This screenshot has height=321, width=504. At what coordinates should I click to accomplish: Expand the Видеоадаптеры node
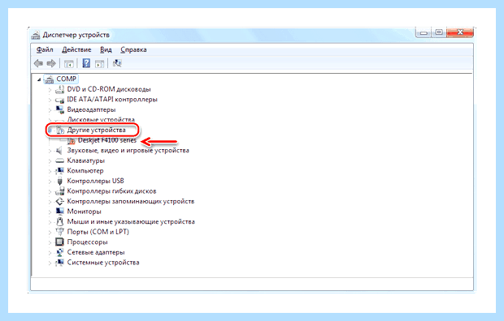click(x=50, y=110)
